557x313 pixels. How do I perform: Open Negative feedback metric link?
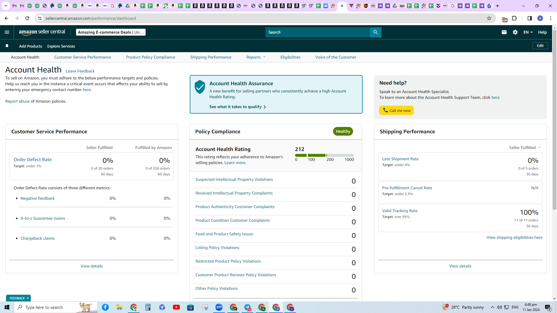[38, 198]
